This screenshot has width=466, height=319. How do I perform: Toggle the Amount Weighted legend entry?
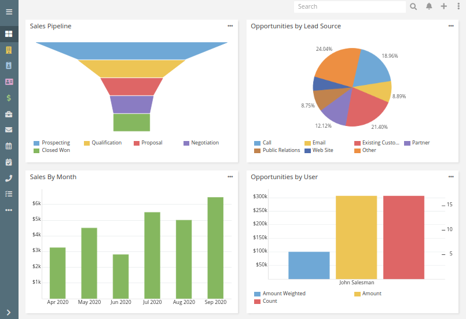pyautogui.click(x=280, y=294)
